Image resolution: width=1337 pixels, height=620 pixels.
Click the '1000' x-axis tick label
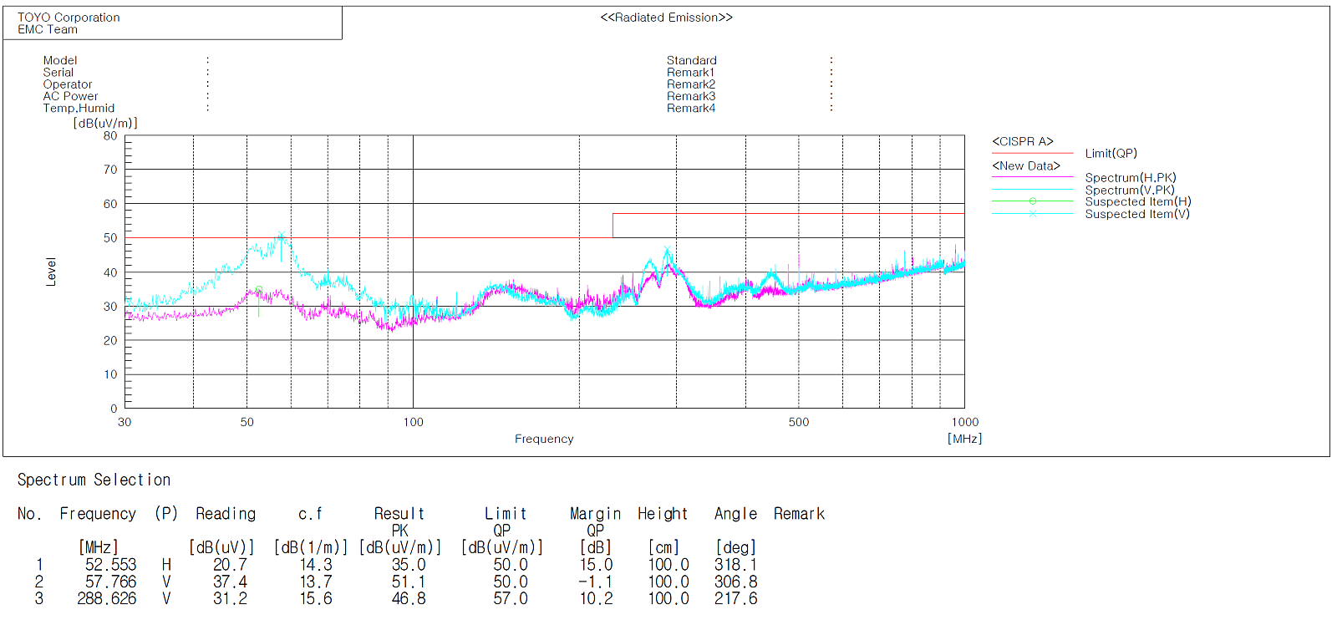[965, 422]
